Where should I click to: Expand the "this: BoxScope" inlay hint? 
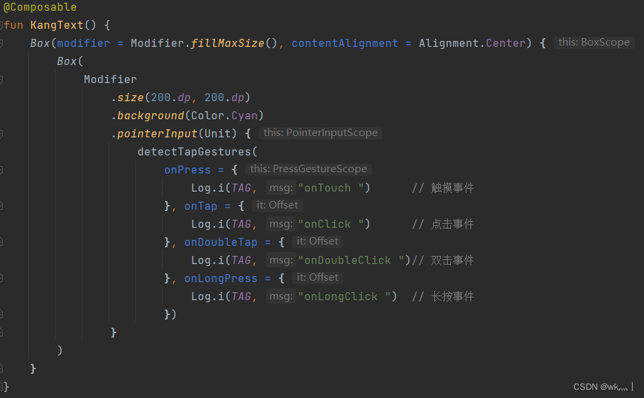pos(594,42)
